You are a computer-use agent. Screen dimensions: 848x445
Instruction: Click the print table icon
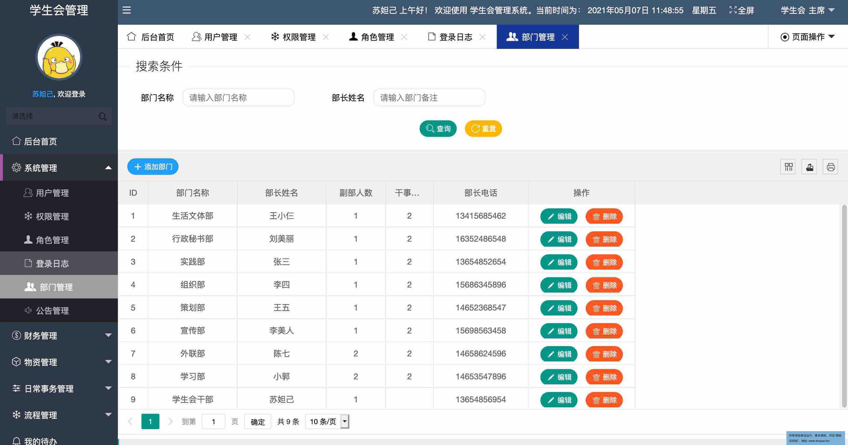click(831, 167)
